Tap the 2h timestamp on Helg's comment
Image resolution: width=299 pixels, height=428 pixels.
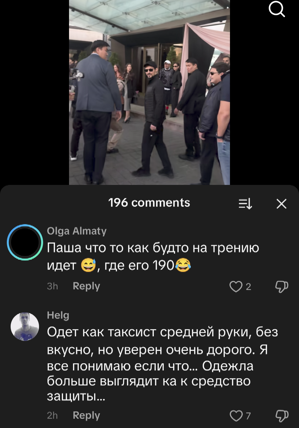pos(52,415)
